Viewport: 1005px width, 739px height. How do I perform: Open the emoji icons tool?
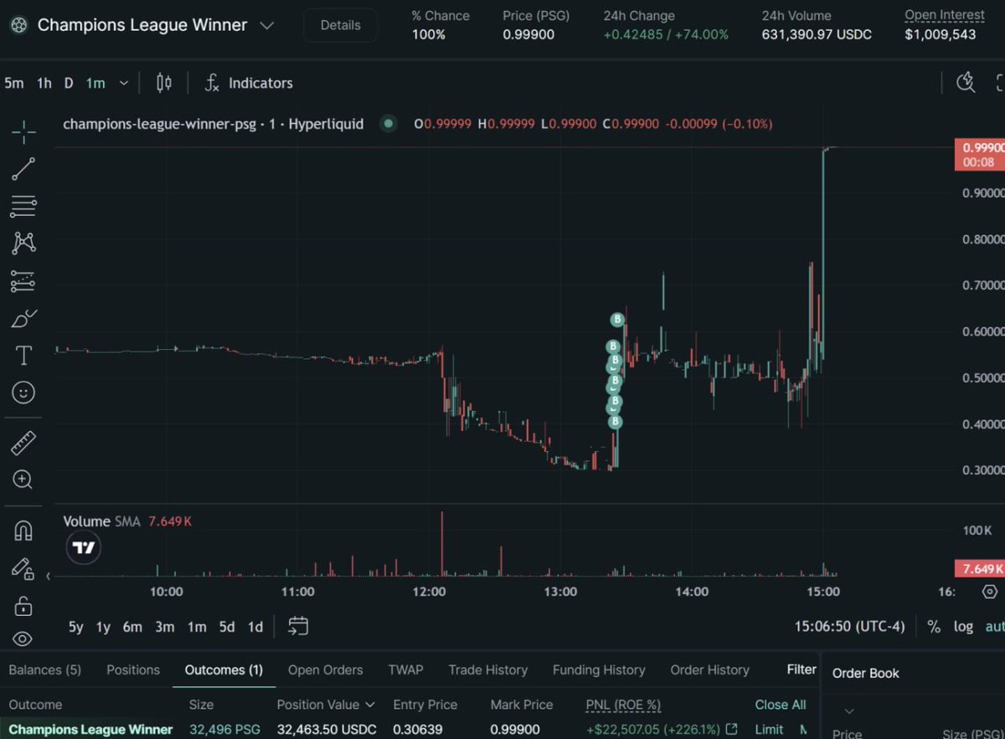click(23, 393)
